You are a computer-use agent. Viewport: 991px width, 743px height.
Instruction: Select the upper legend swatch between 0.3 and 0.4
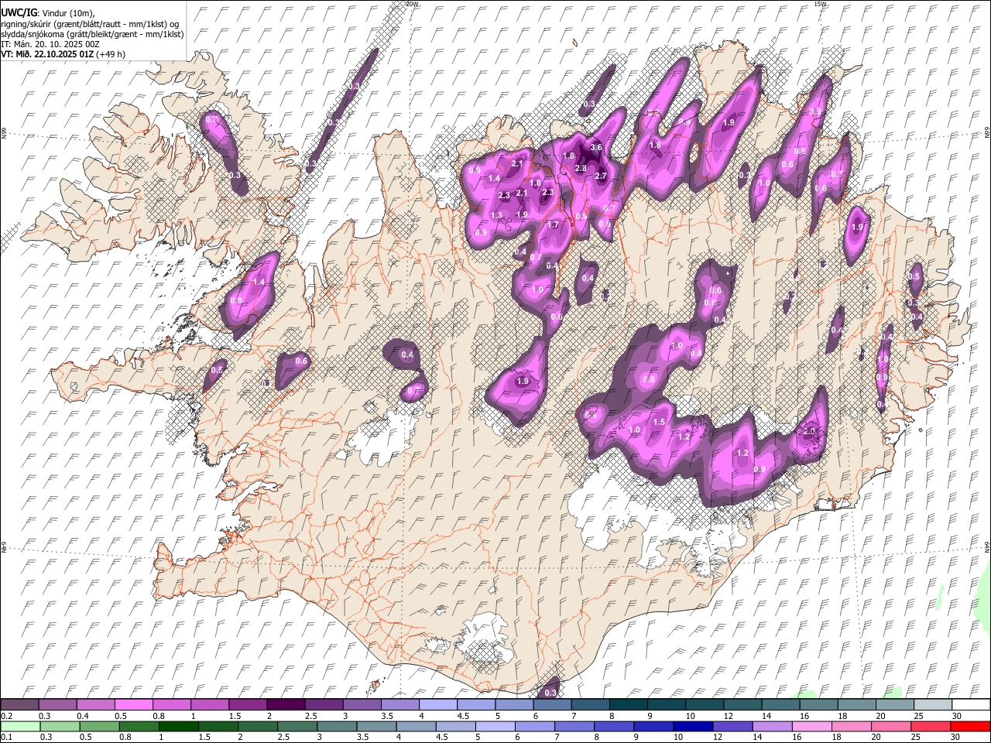click(x=57, y=704)
